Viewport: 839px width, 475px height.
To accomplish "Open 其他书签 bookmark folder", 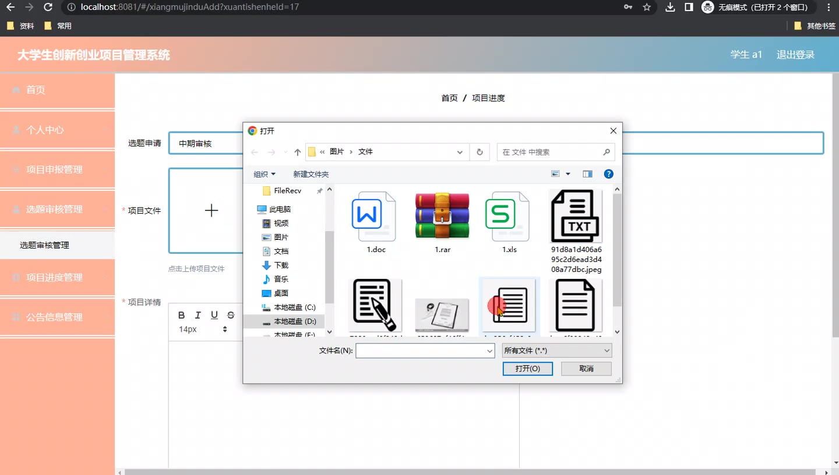I will [x=815, y=26].
